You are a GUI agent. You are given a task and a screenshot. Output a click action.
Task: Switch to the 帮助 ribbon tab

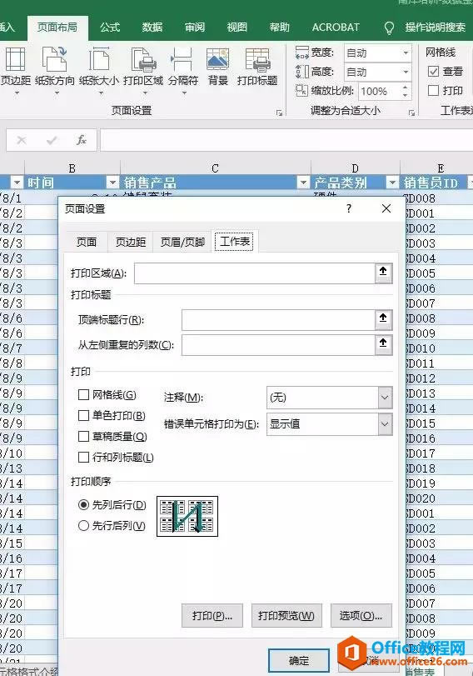tap(279, 28)
